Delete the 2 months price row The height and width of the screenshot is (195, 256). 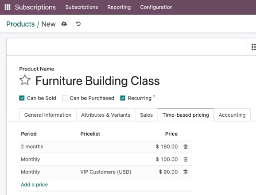[185, 146]
